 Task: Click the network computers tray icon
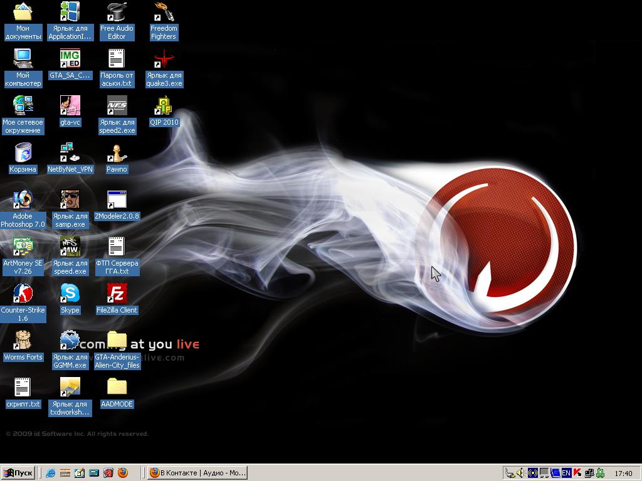tap(589, 473)
